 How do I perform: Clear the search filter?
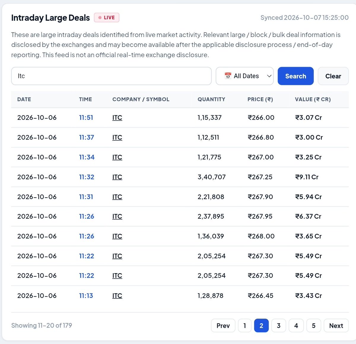[x=333, y=76]
